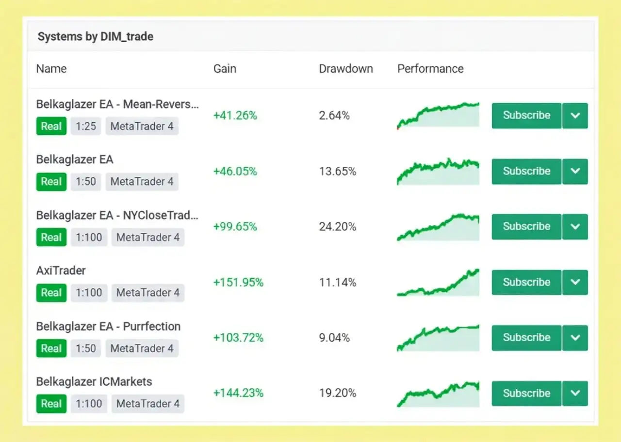This screenshot has width=621, height=442.
Task: Expand dropdown arrow next to AxiTrader Subscribe
Action: [575, 283]
